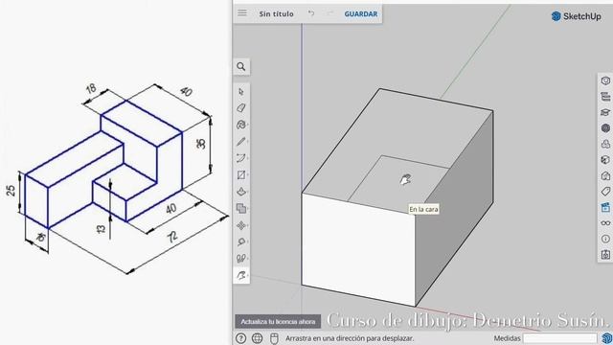The image size is (613, 345).
Task: Select the Eraser tool
Action: click(241, 108)
